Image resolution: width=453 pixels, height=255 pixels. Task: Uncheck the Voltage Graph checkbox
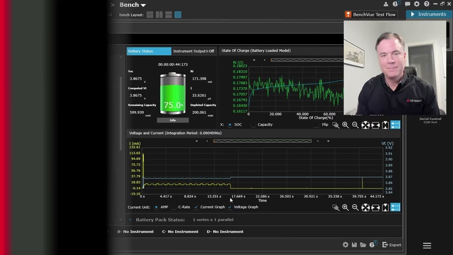(230, 207)
